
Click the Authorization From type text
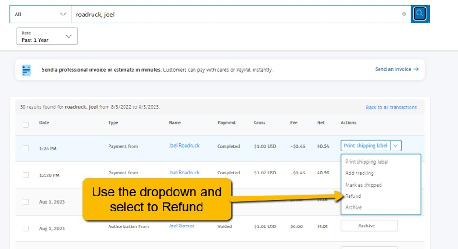129,226
